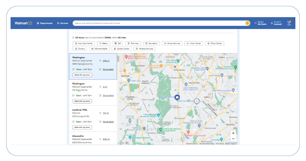306x161 pixels.
Task: Toggle the Pharmacy filter chip
Action: 133,43
